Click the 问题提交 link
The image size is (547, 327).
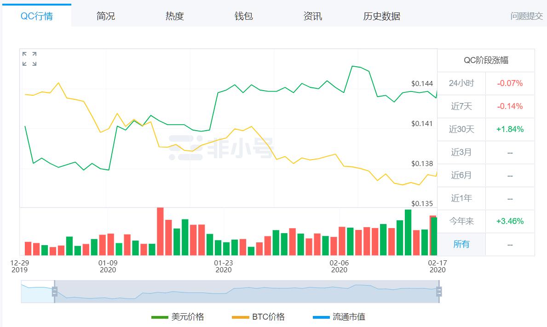click(526, 16)
